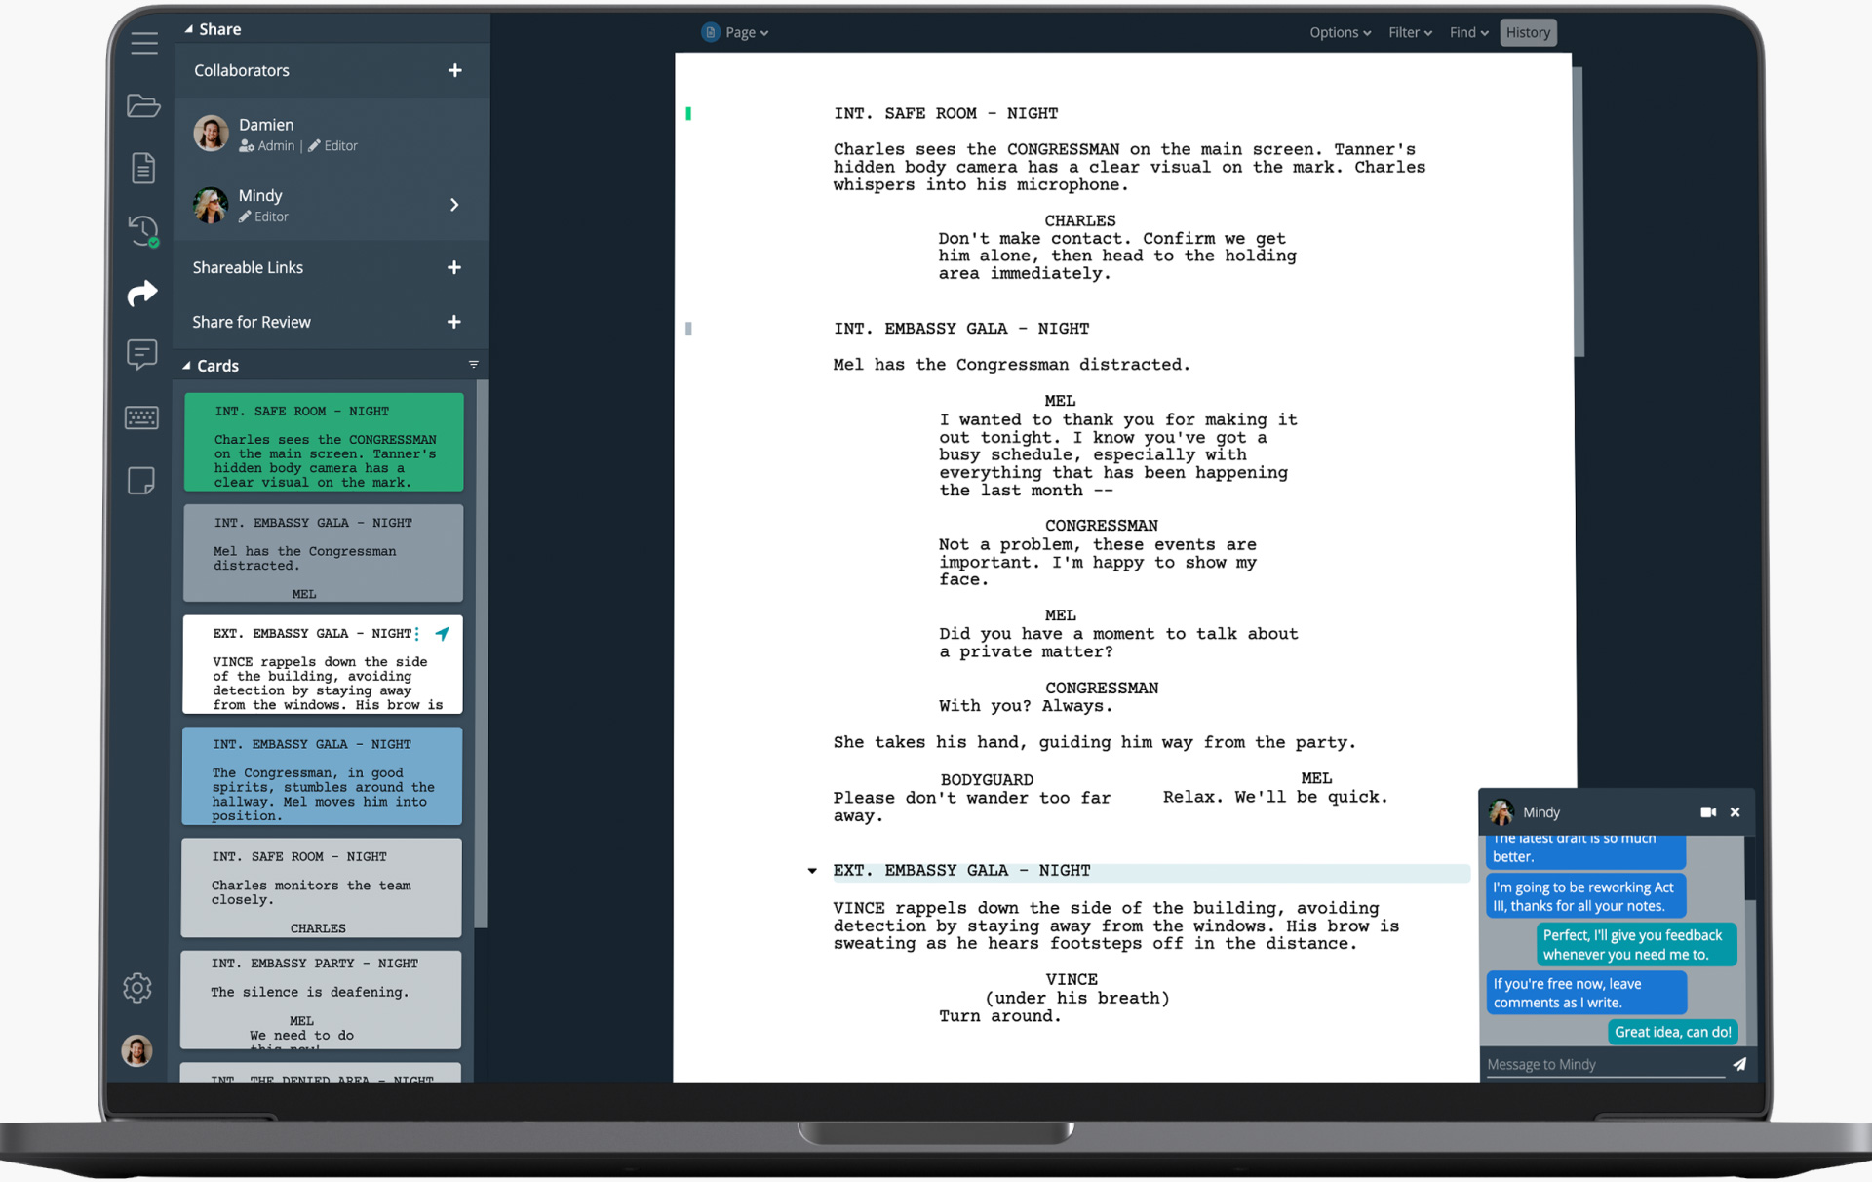The height and width of the screenshot is (1182, 1872).
Task: Open the projects folder icon
Action: (x=142, y=105)
